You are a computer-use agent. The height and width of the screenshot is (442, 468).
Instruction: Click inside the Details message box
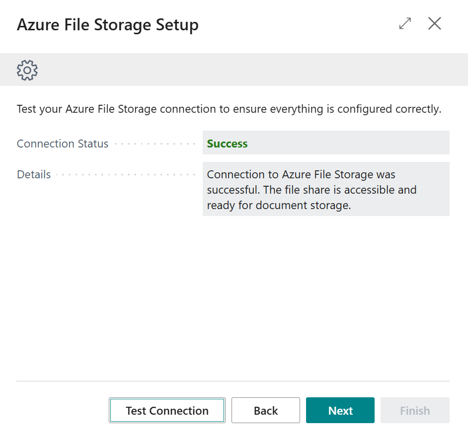click(x=325, y=189)
